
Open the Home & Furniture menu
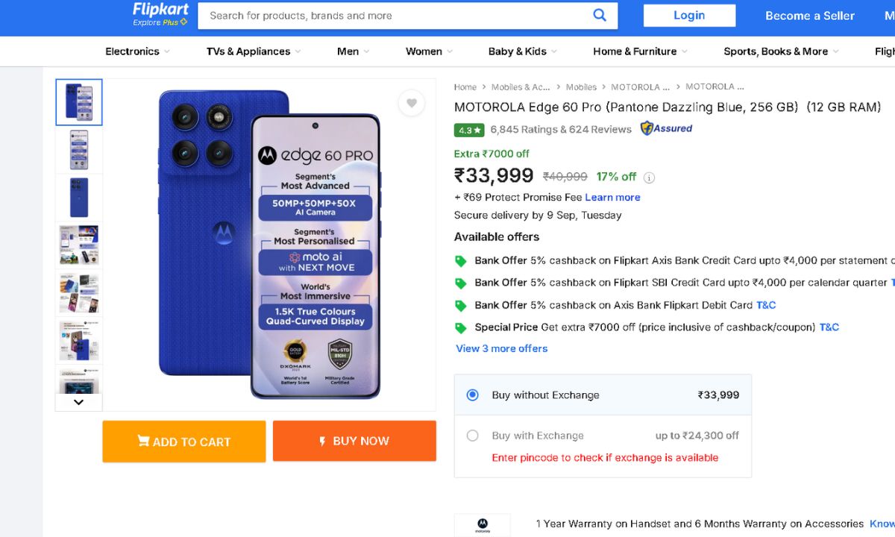coord(640,51)
